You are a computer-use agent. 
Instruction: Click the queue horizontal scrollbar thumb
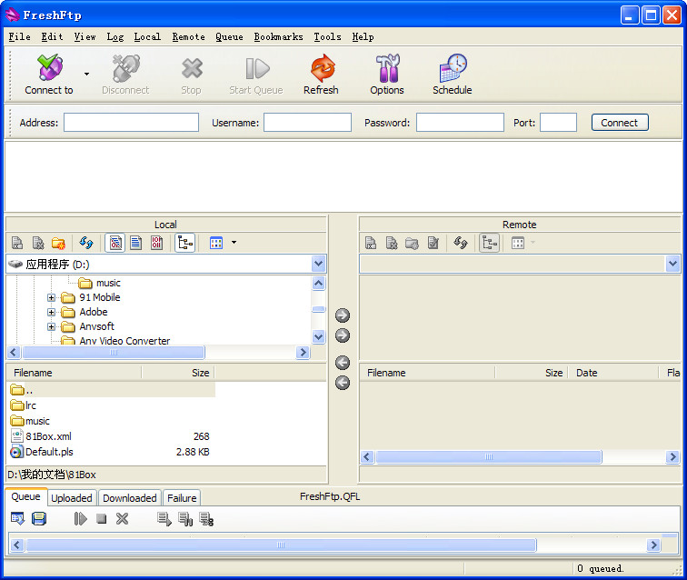tap(281, 545)
